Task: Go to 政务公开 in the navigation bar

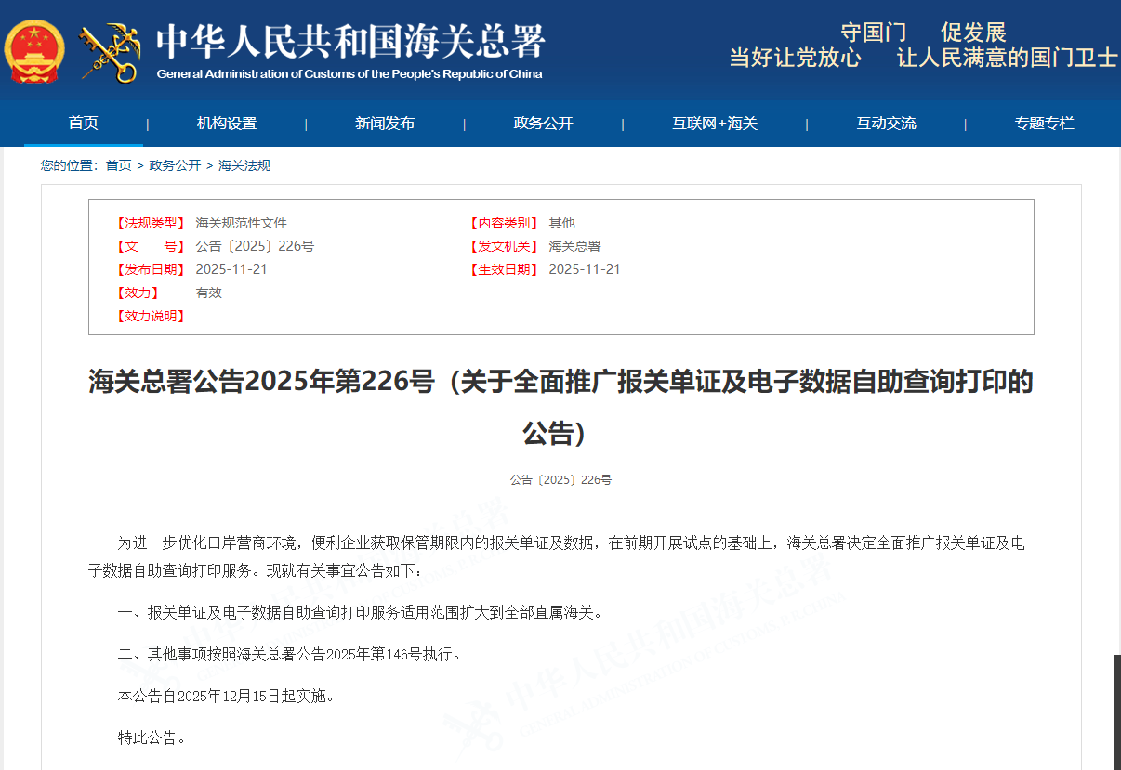Action: [x=544, y=124]
